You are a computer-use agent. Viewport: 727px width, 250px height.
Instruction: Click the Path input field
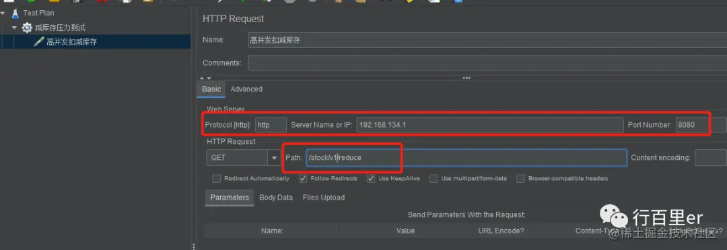(466, 157)
